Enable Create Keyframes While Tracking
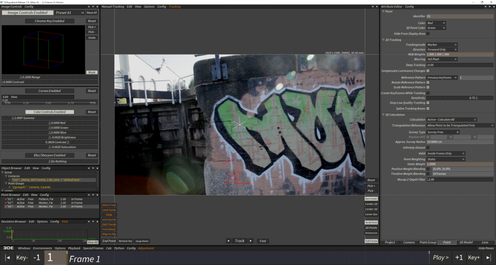This screenshot has height=265, width=496. tap(428, 93)
